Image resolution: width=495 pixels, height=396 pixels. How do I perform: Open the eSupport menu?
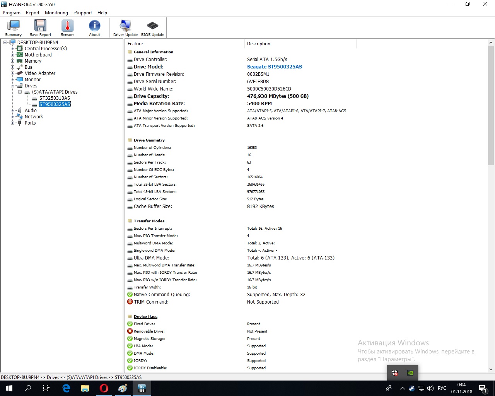pos(83,13)
